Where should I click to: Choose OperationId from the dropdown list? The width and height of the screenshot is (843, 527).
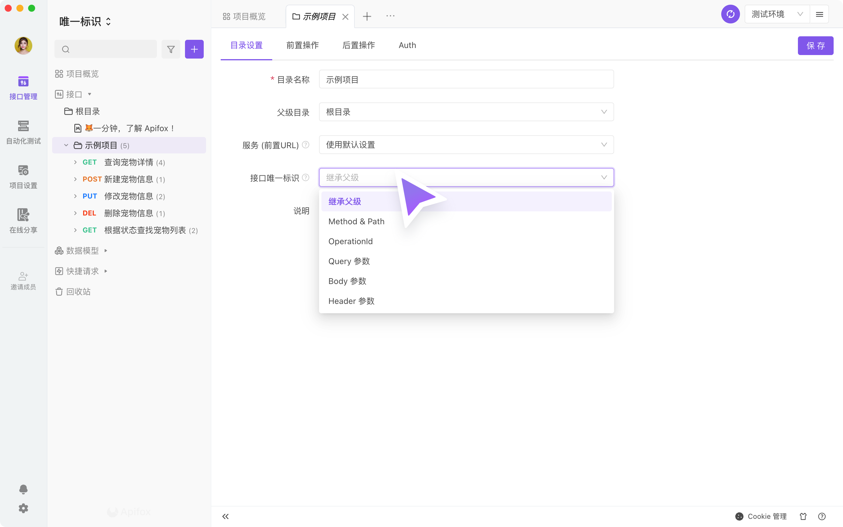pyautogui.click(x=350, y=241)
